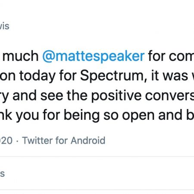Click the divider line below the timestamp
The image size is (194, 194).
pos(97,156)
